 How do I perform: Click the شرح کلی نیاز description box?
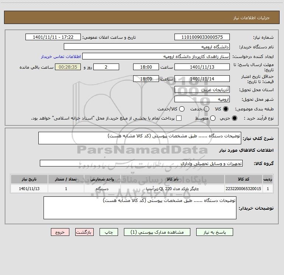tap(140, 138)
